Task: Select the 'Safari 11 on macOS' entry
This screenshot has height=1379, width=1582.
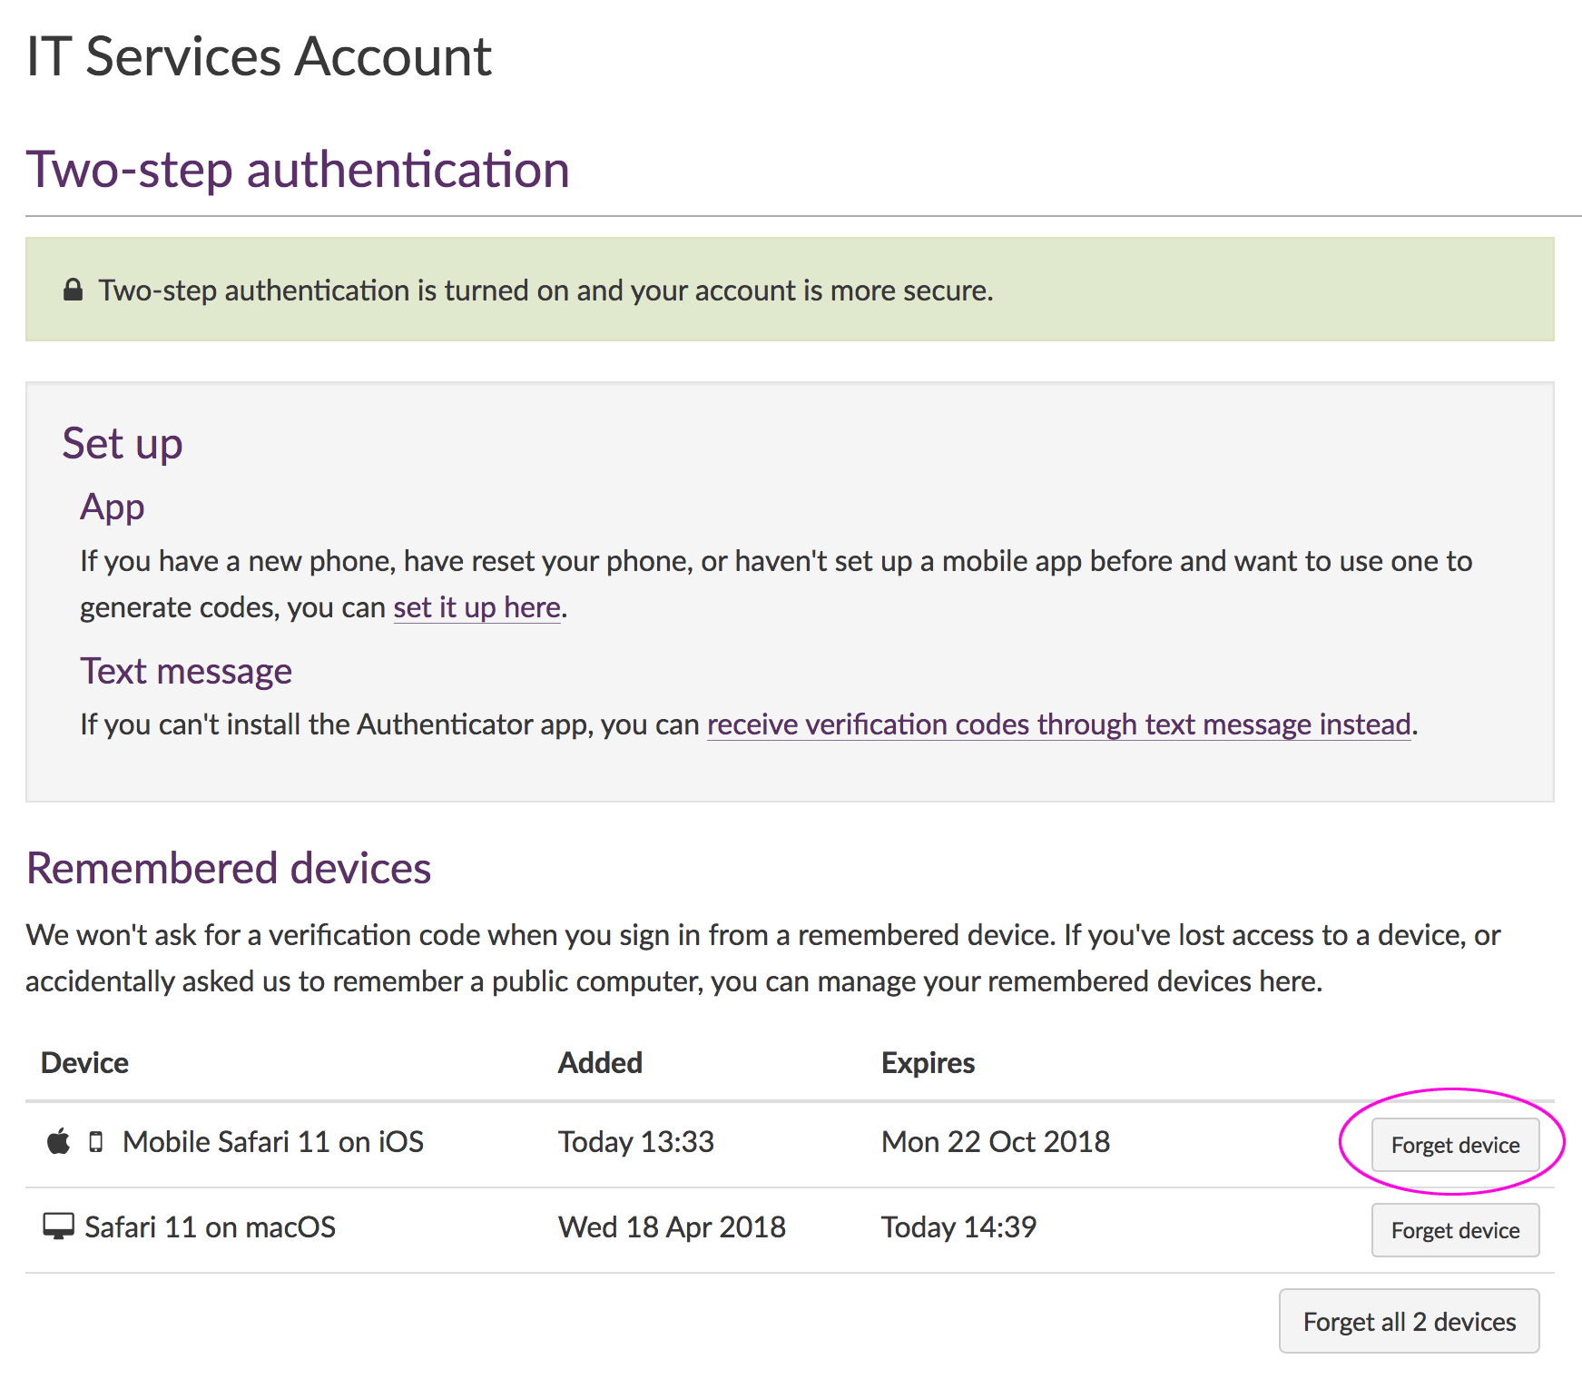Action: 210,1227
